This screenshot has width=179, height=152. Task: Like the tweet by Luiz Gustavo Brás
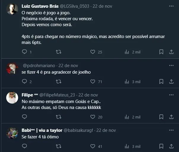93,52
